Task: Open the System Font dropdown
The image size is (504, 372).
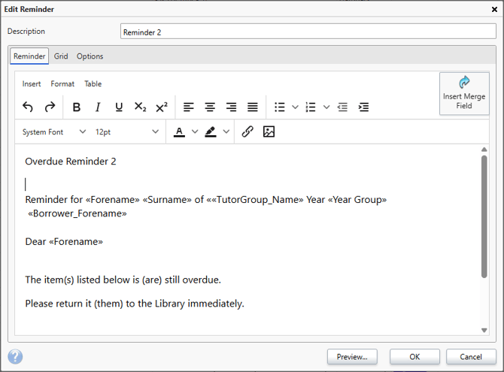Action: 53,132
